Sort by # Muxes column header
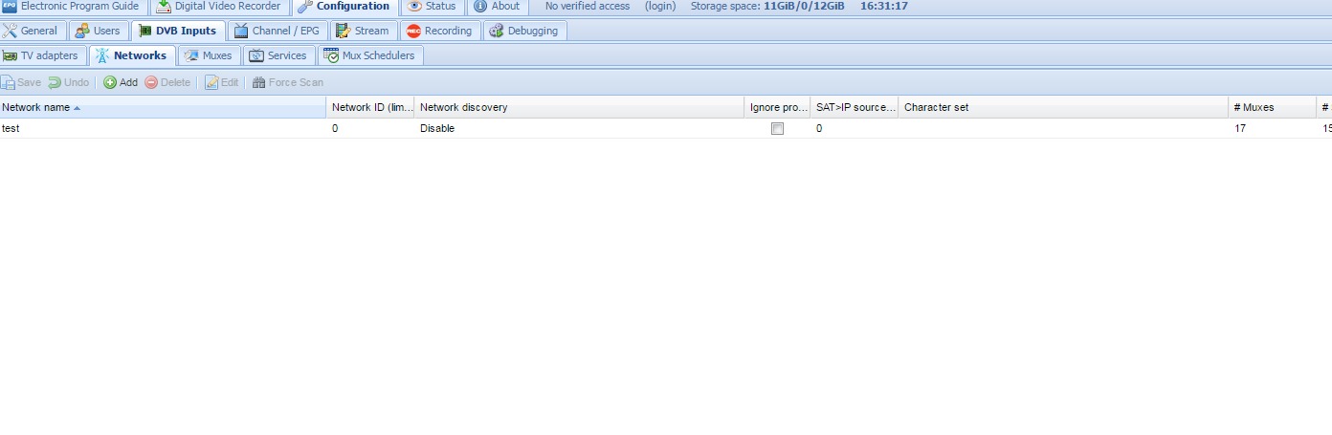Viewport: 1332px width, 435px height. coord(1273,107)
